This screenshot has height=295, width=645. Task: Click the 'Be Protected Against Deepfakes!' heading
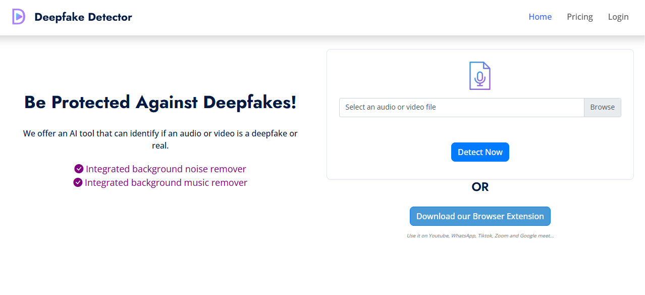point(160,102)
